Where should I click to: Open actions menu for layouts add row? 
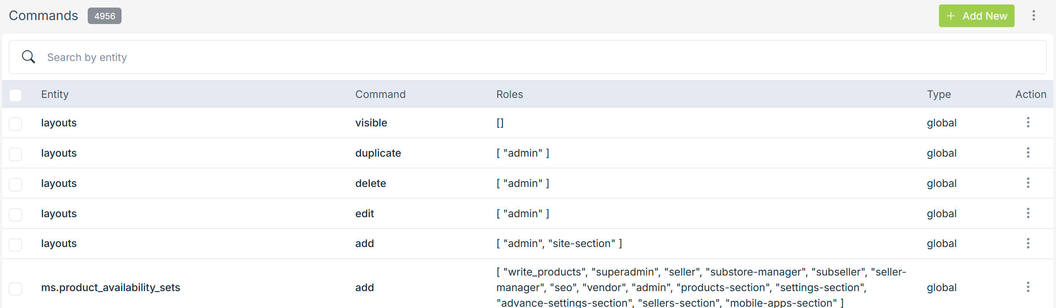point(1028,243)
